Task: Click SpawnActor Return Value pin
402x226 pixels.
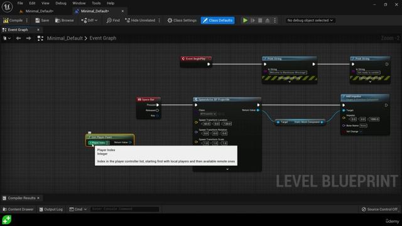Action: (x=258, y=110)
